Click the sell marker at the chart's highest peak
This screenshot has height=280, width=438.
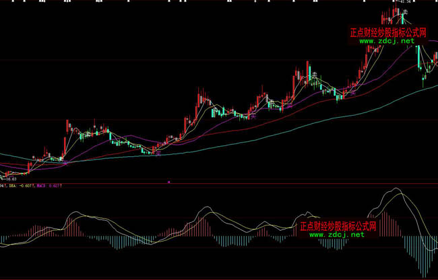point(406,11)
